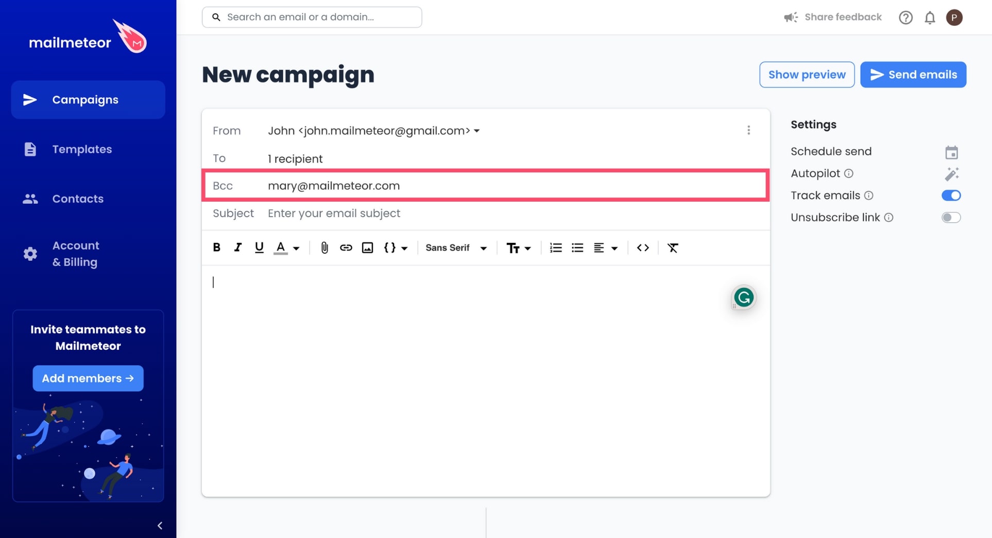Image resolution: width=992 pixels, height=538 pixels.
Task: Collapse the sidebar with the chevron
Action: [x=160, y=525]
